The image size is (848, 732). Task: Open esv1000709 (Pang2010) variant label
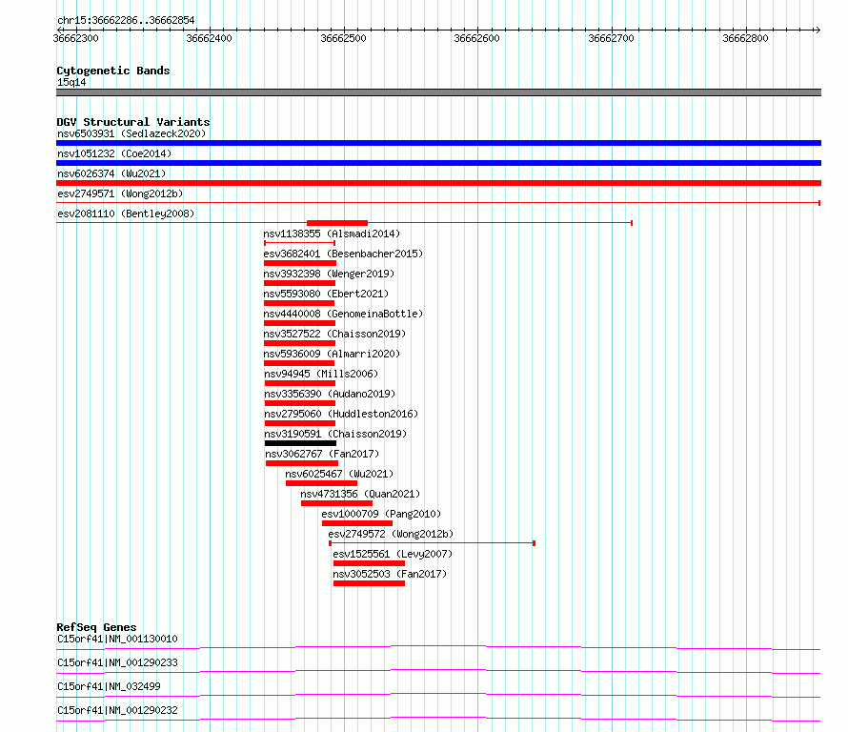point(381,514)
